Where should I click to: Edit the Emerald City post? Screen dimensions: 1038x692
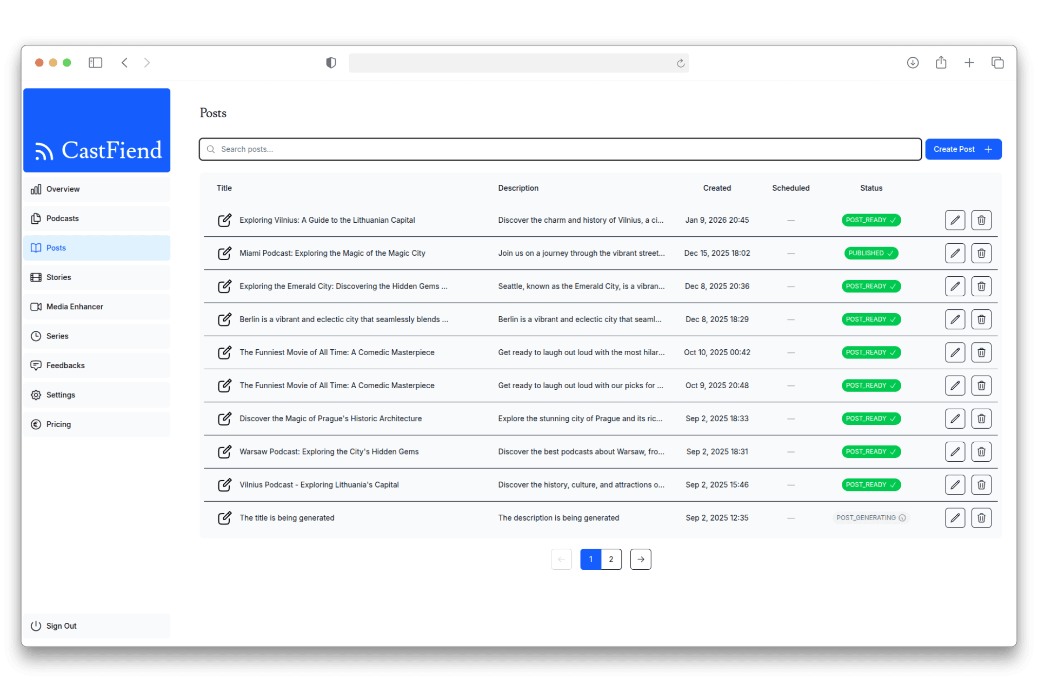[955, 286]
